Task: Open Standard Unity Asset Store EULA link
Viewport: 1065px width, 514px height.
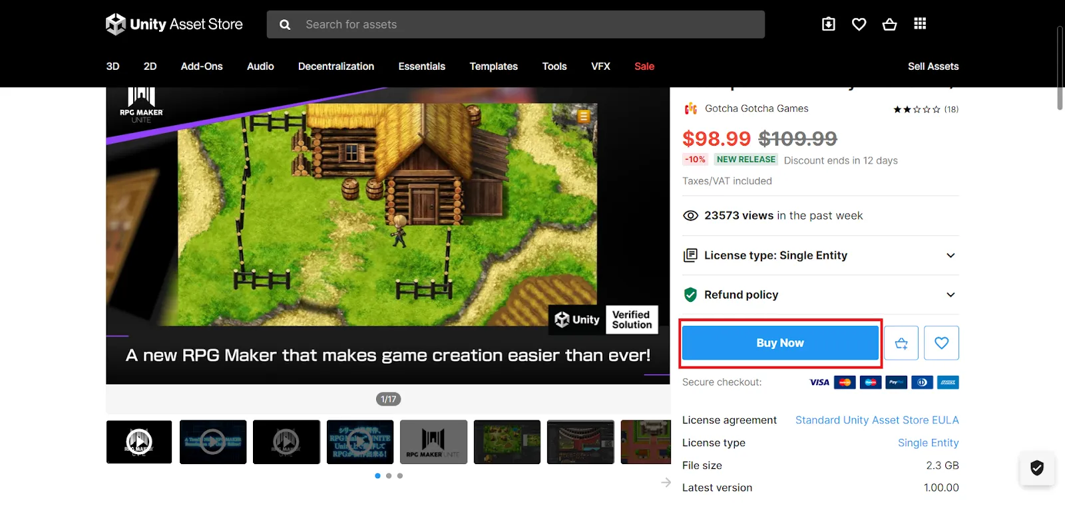Action: [877, 420]
